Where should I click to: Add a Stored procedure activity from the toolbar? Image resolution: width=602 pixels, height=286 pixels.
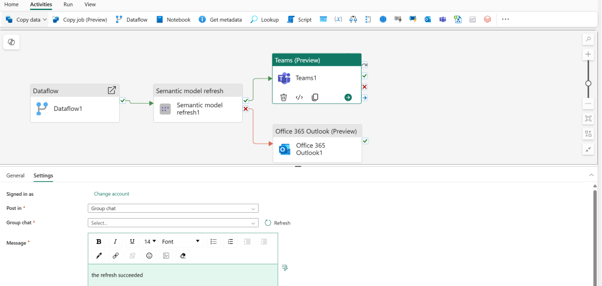coord(323,19)
